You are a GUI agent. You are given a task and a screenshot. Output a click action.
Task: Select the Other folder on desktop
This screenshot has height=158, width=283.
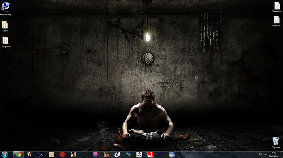tap(5, 26)
